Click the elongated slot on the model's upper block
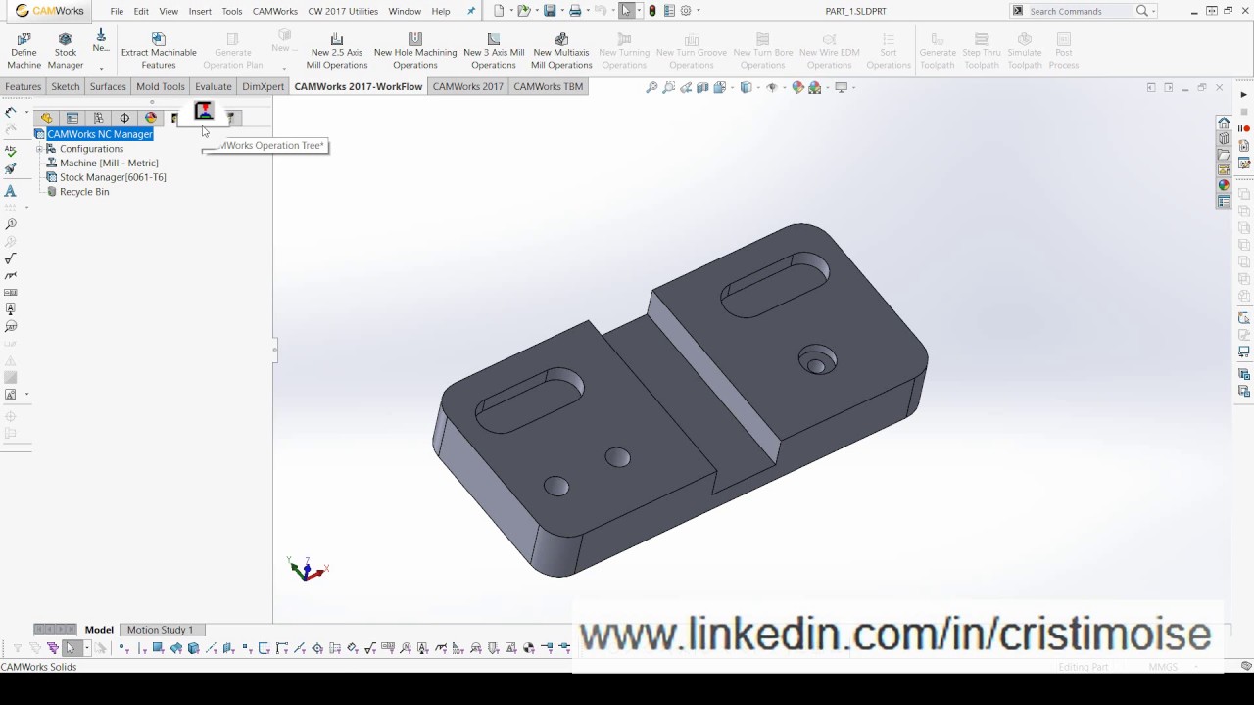The width and height of the screenshot is (1254, 705). coord(775,285)
